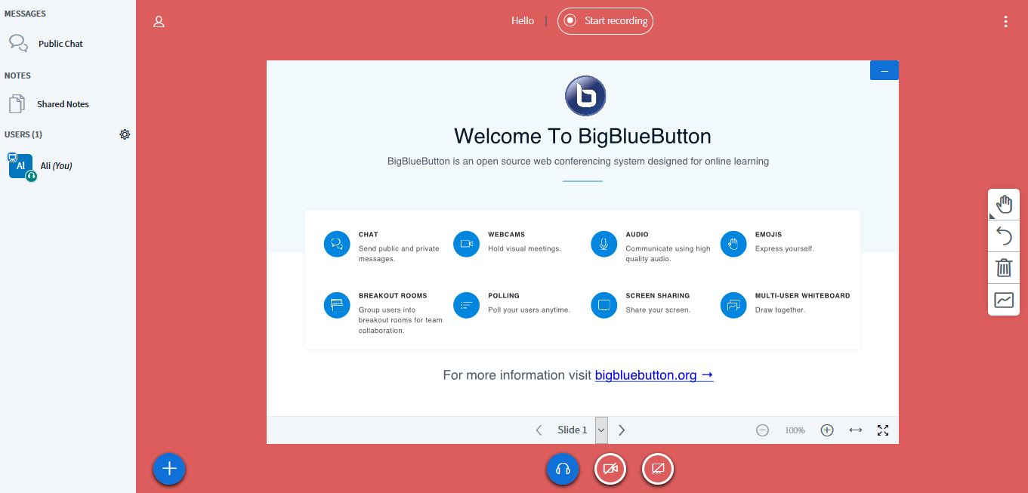
Task: Clear annotations with the trash icon
Action: [1003, 267]
